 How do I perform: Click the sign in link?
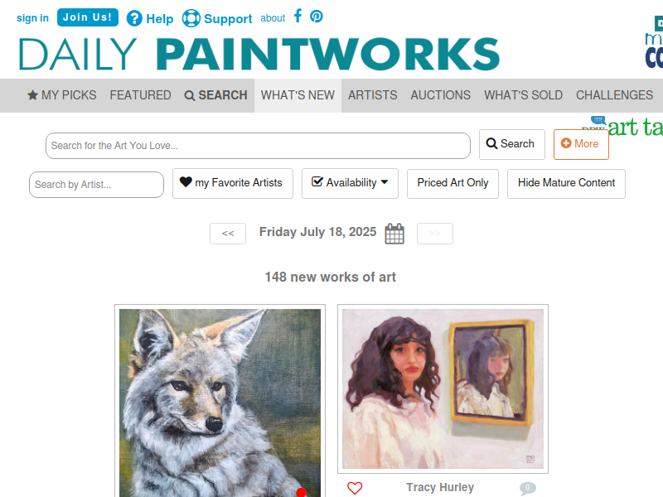pos(32,18)
